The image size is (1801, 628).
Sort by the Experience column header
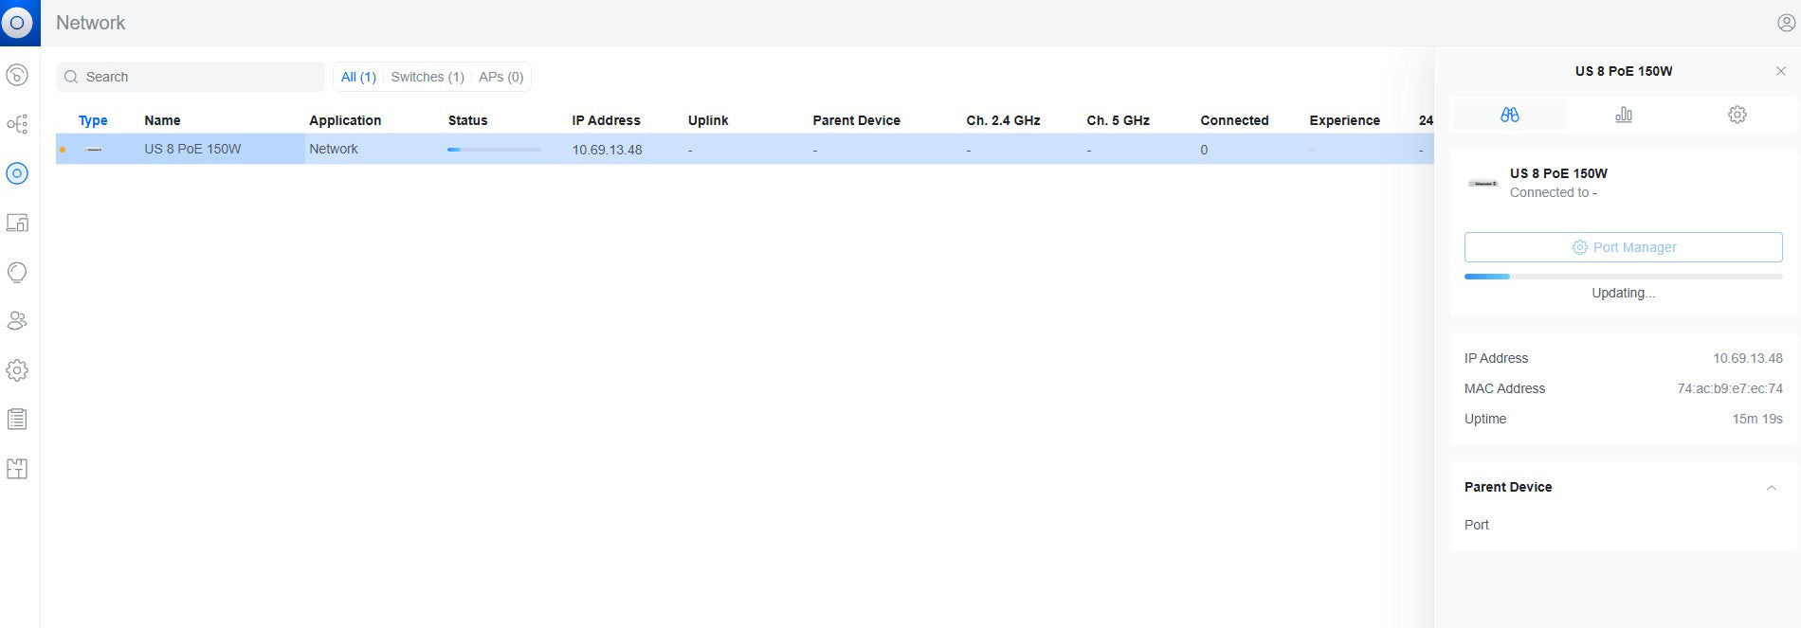(x=1344, y=120)
